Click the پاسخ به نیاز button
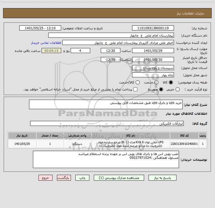The image size is (215, 208). 163,178
